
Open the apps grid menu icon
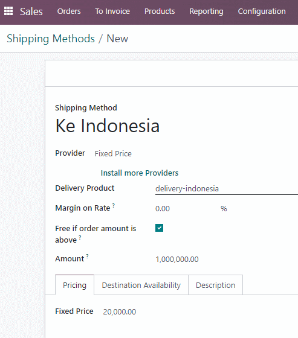click(8, 11)
